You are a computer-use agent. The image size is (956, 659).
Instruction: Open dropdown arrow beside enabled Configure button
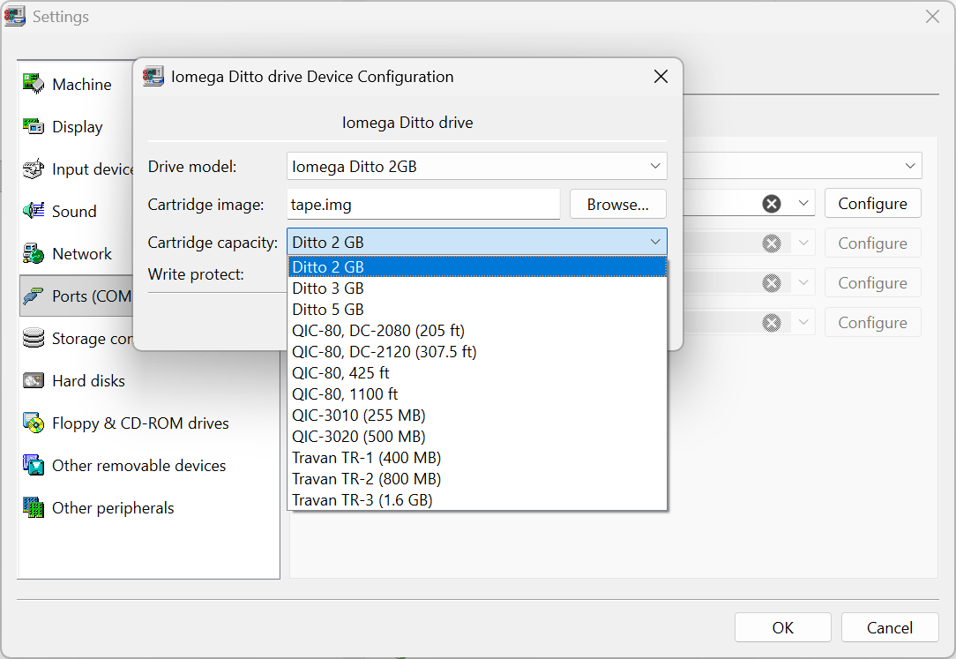[x=803, y=203]
